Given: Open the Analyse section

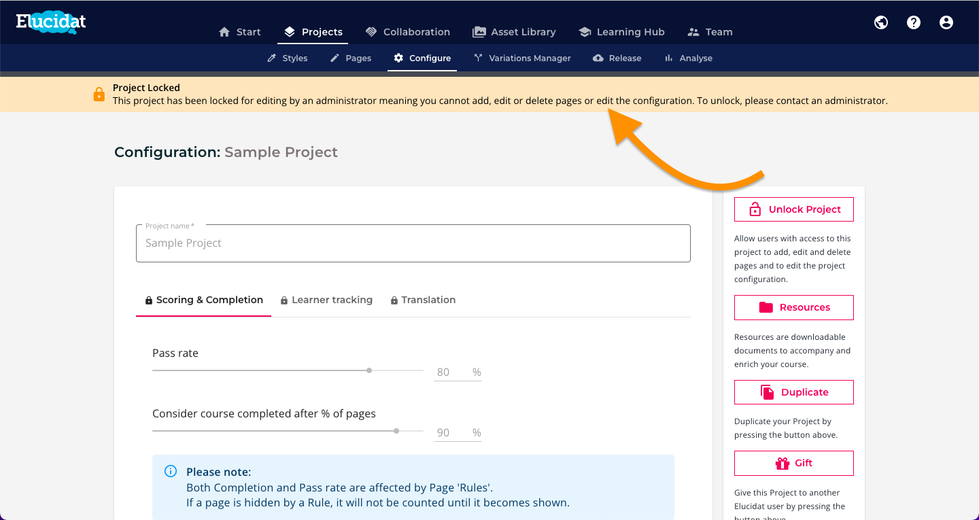Looking at the screenshot, I should pyautogui.click(x=688, y=58).
